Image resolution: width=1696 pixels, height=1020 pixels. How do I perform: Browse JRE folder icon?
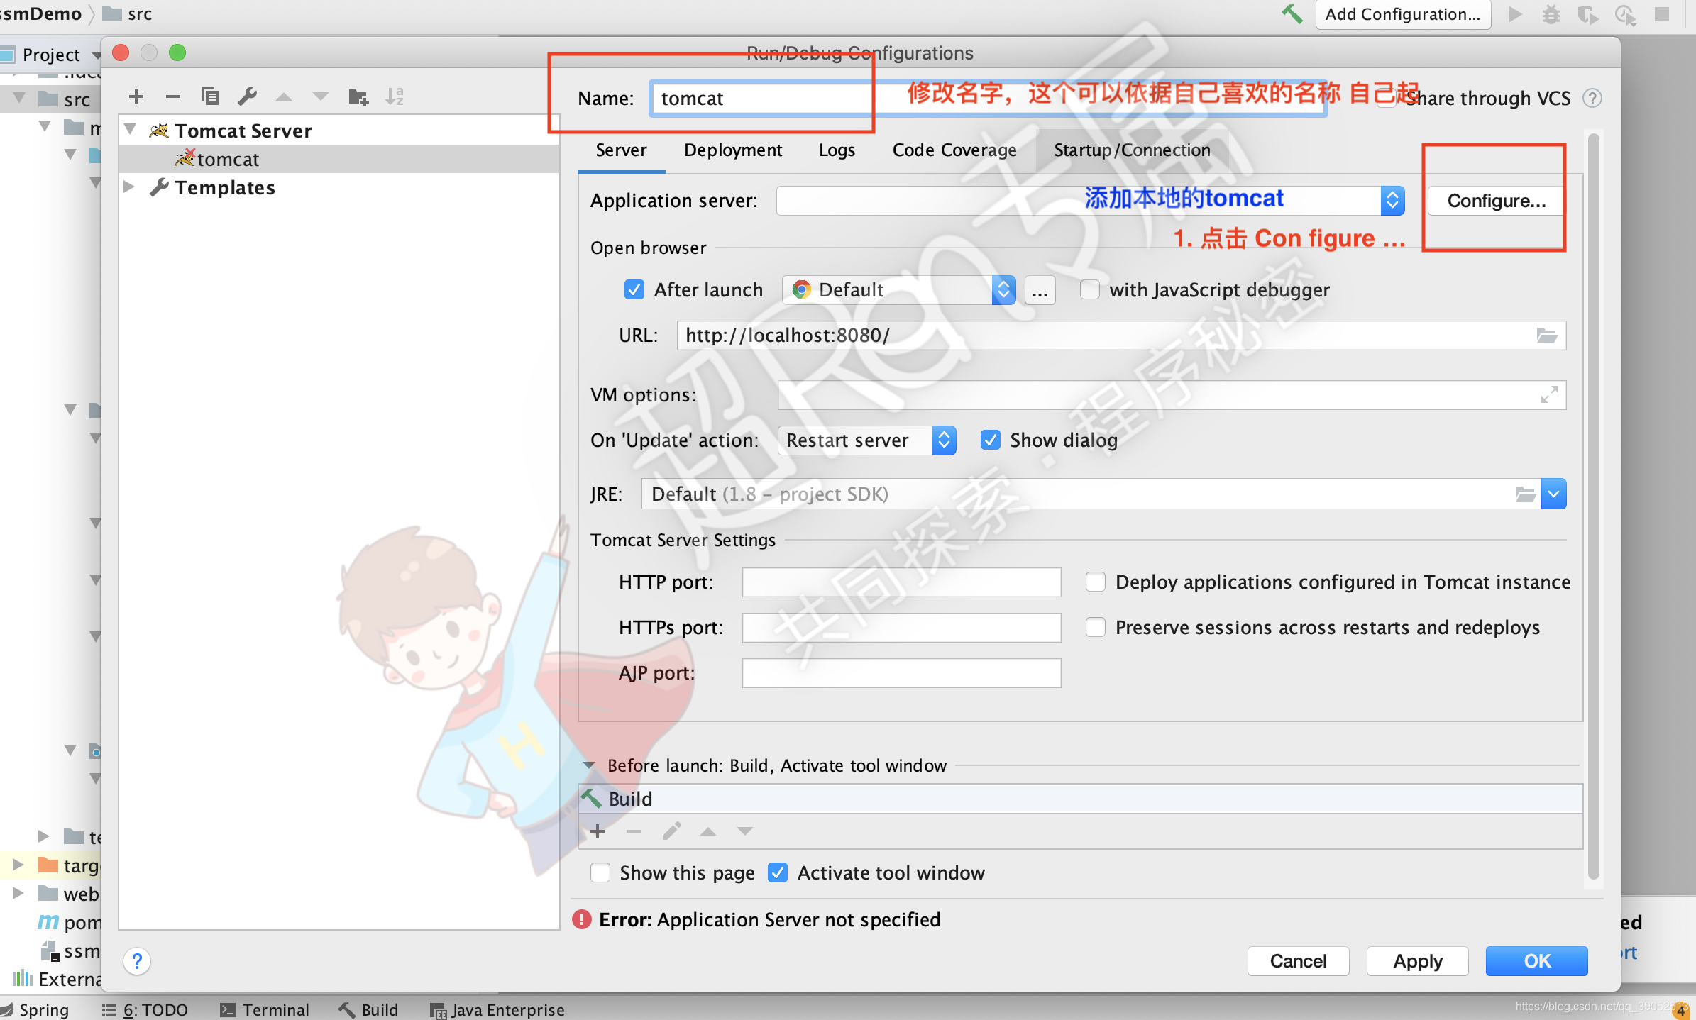pos(1525,494)
